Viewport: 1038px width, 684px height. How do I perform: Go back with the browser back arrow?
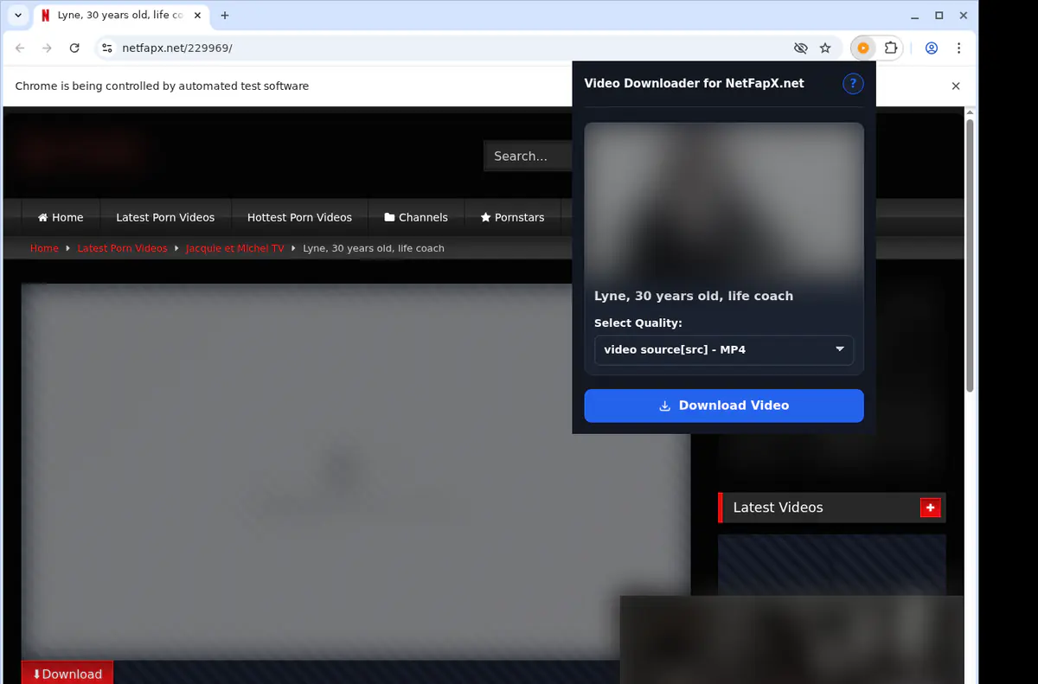[20, 48]
